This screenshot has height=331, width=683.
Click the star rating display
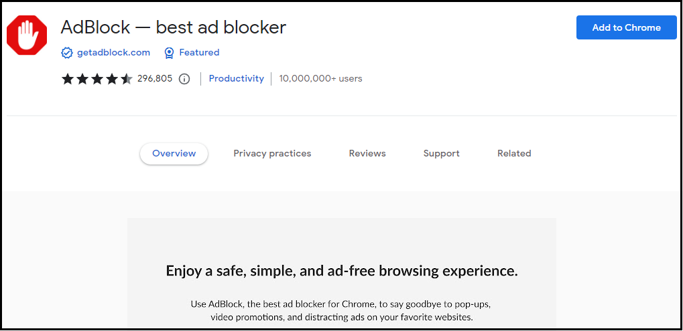coord(97,79)
